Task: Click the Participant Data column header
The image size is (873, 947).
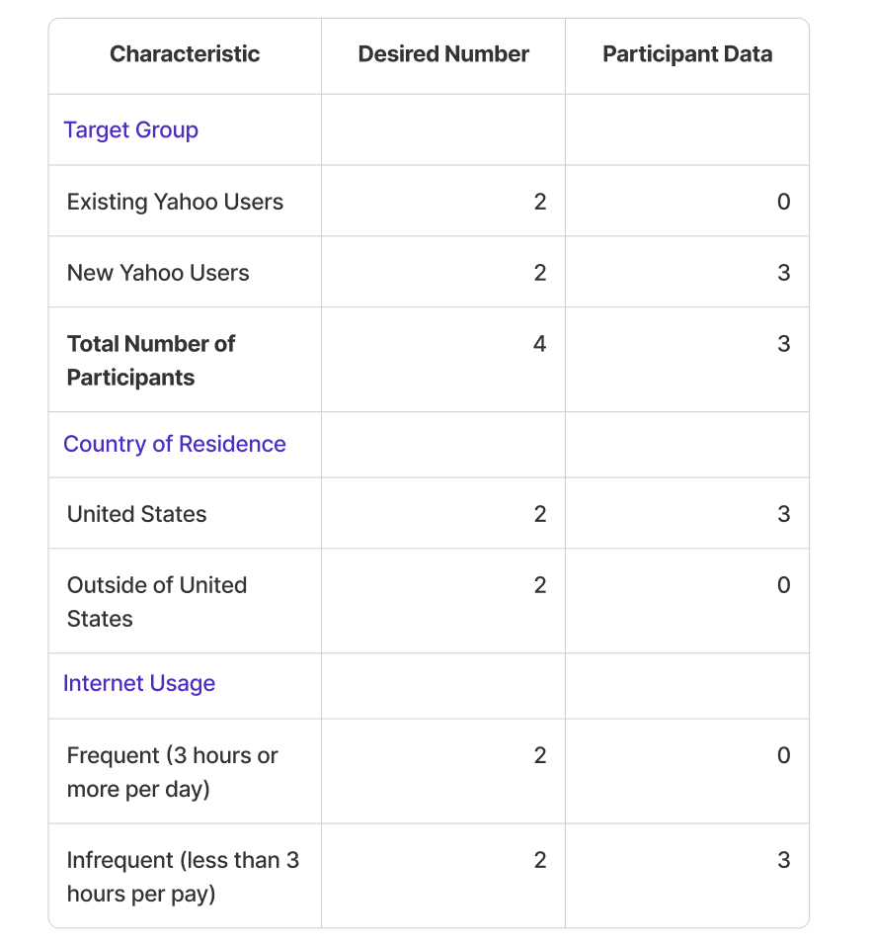Action: point(687,54)
